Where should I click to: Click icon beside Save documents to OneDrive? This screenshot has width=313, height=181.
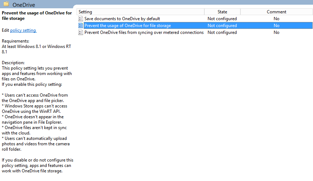click(81, 19)
